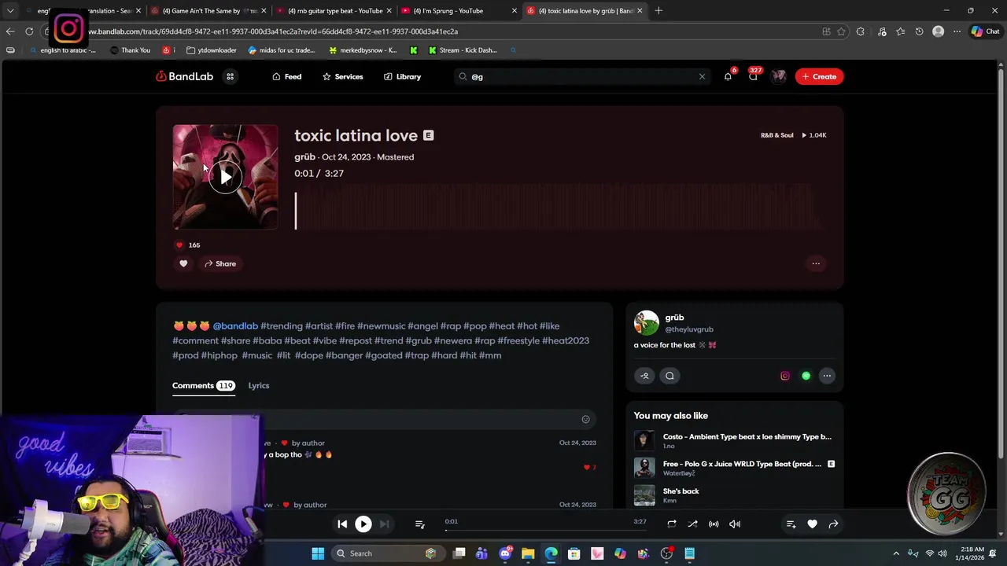This screenshot has height=566, width=1007.
Task: Open the ytdownloader bookmark folder
Action: click(x=212, y=50)
